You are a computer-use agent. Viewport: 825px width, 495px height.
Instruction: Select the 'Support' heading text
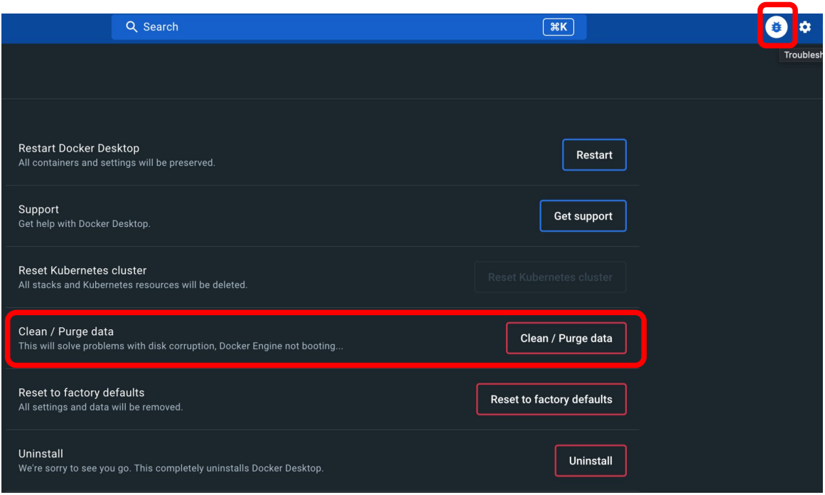click(38, 210)
